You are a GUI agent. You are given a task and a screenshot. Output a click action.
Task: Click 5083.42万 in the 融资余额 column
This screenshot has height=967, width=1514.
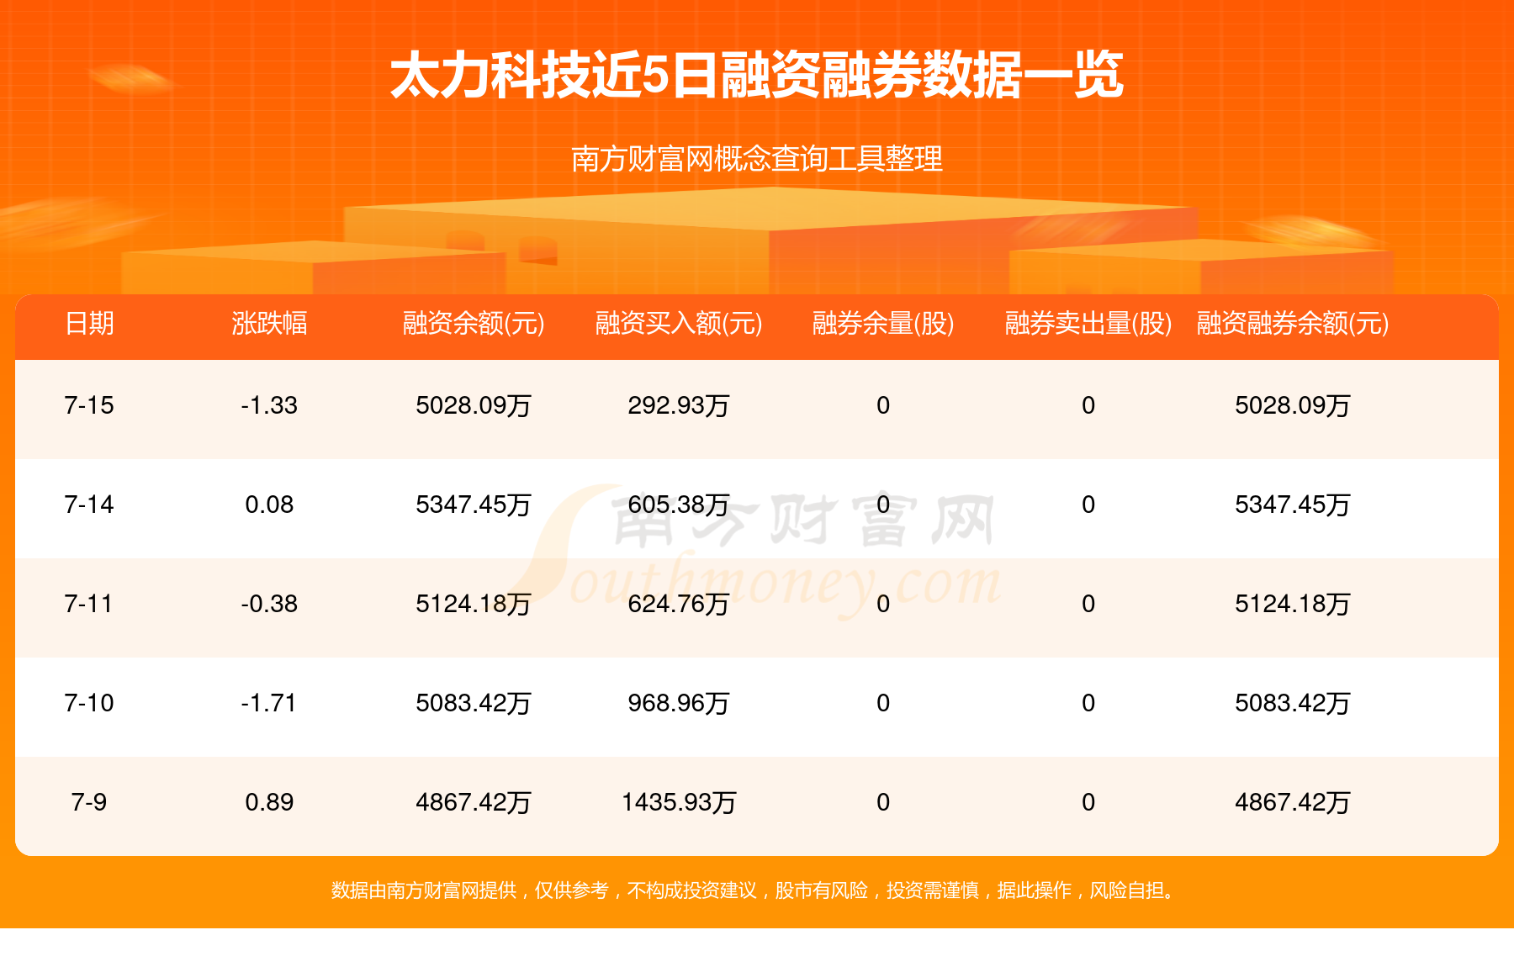(474, 703)
